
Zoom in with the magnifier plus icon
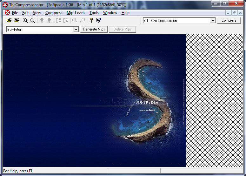coord(25,20)
